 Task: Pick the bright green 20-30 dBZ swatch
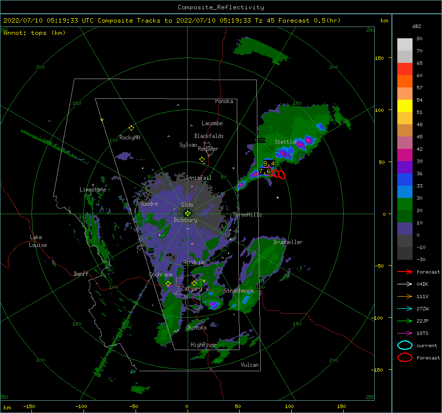coord(405,204)
